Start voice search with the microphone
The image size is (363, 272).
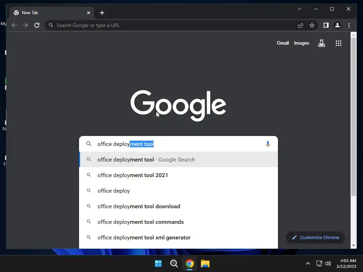[268, 144]
